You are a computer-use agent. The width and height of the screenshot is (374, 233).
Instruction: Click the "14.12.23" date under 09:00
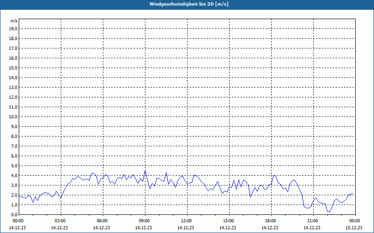[x=144, y=227]
